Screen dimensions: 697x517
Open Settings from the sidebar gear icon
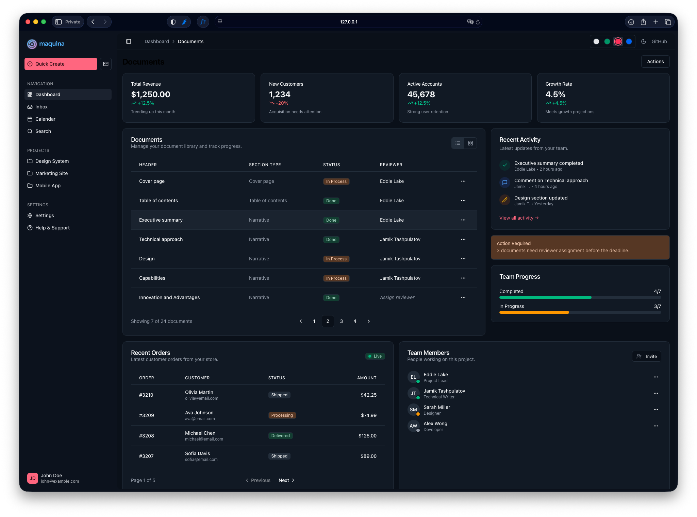44,216
